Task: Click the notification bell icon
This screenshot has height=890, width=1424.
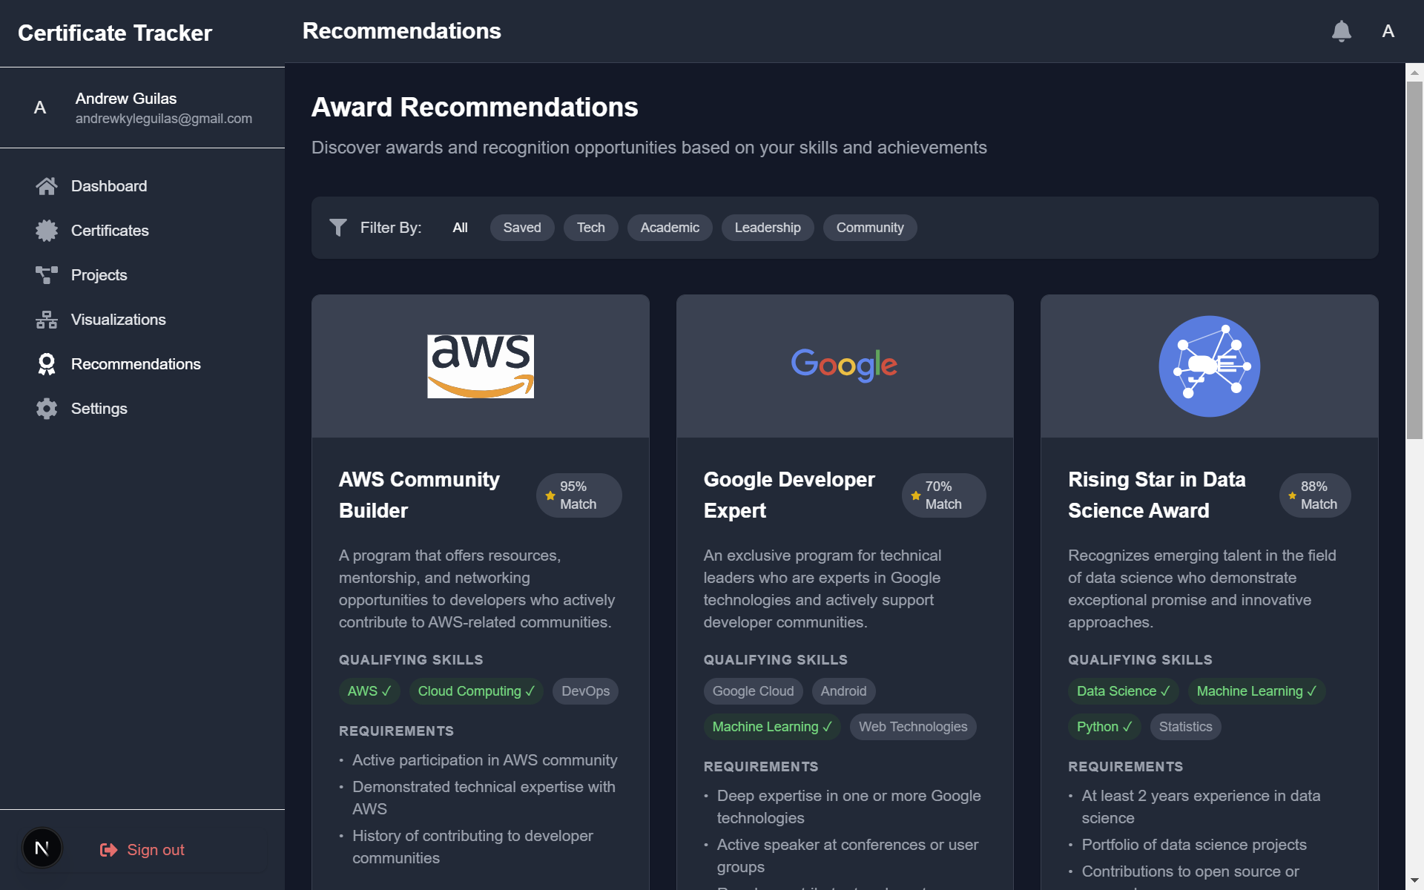Action: point(1341,31)
